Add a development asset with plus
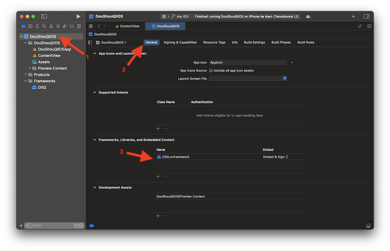Viewport: 390px width, 251px height. point(158,216)
